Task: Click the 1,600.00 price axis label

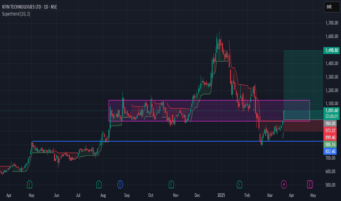Action: tap(331, 36)
